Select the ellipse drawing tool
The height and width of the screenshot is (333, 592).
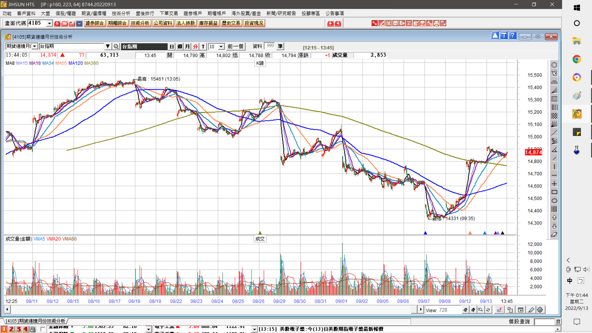click(554, 201)
